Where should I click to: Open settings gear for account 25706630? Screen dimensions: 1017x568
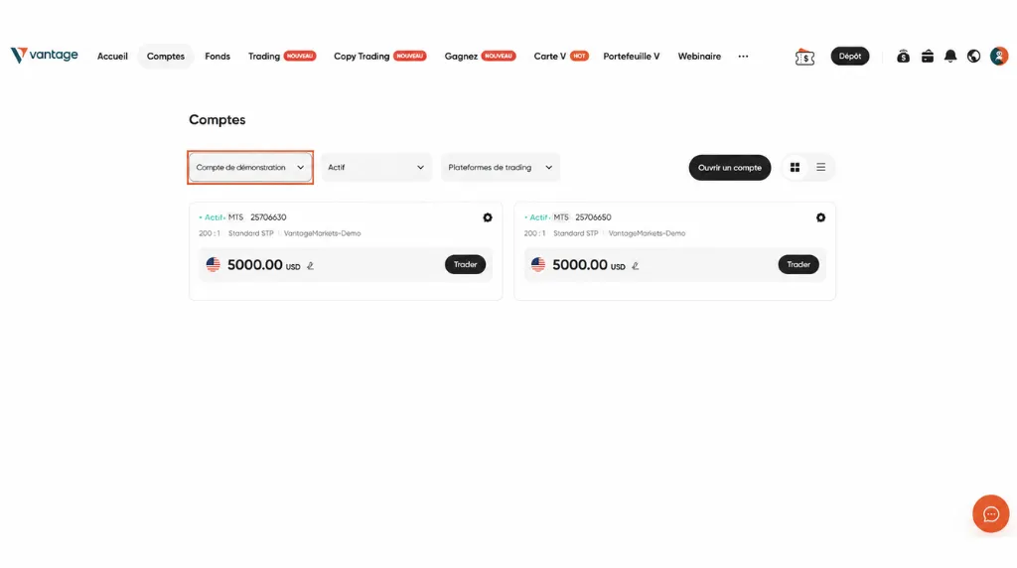[487, 217]
